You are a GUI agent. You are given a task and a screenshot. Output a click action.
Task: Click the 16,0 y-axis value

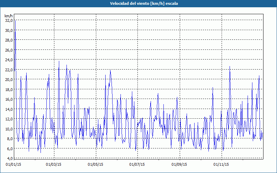[x=9, y=99]
